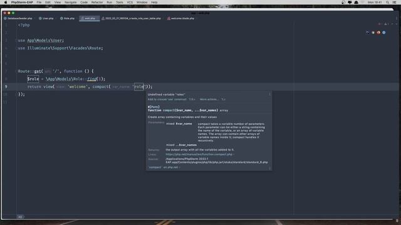This screenshot has height=225, width=401.
Task: Click the 'compact' function name in the signature
Action: point(169,110)
